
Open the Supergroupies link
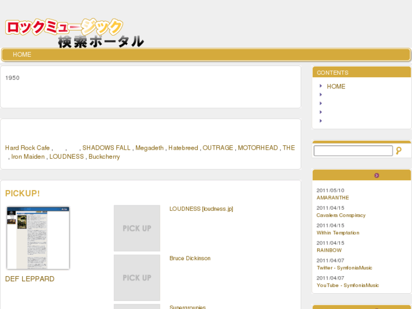pyautogui.click(x=188, y=307)
